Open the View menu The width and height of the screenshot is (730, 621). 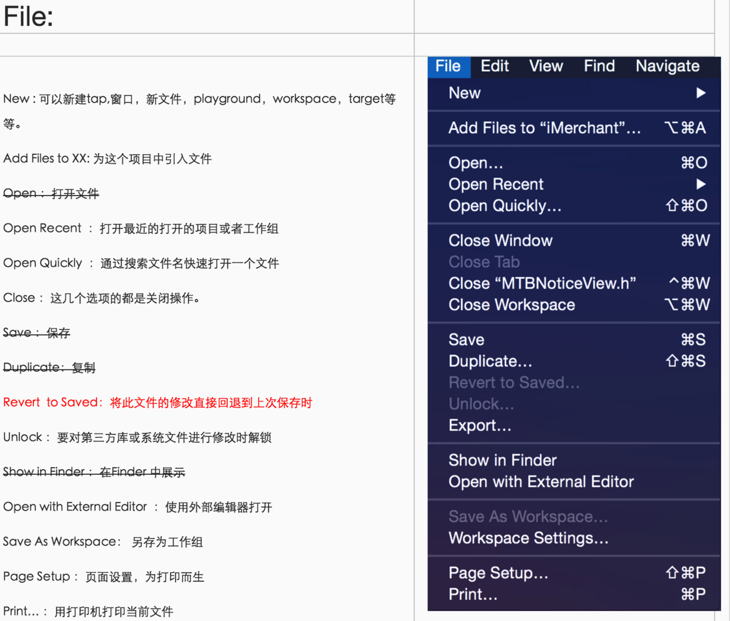pyautogui.click(x=546, y=67)
